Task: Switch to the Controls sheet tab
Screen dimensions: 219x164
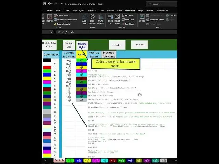Action: click(x=59, y=160)
